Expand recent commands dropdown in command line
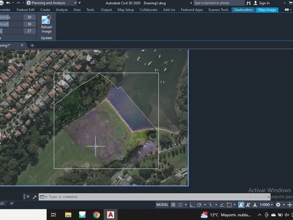 click(x=45, y=197)
